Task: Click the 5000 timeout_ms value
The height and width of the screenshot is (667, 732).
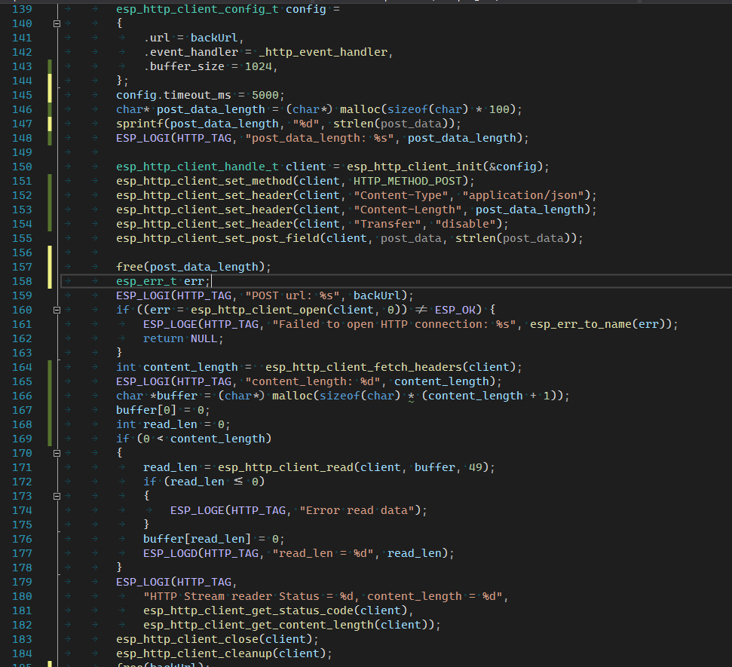Action: pyautogui.click(x=265, y=95)
